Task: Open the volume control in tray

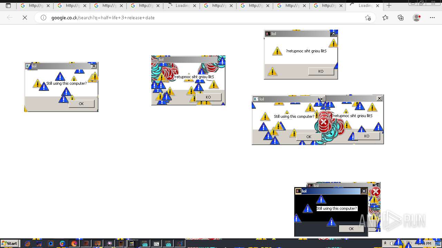Action: (392, 244)
